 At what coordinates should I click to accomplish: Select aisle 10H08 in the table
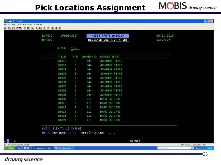[x=62, y=91]
